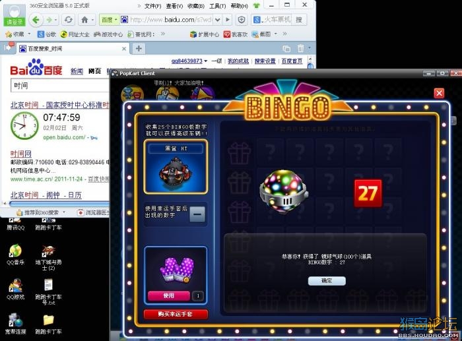Confirm the prize with the 确定 button
The height and width of the screenshot is (341, 462).
(x=327, y=281)
